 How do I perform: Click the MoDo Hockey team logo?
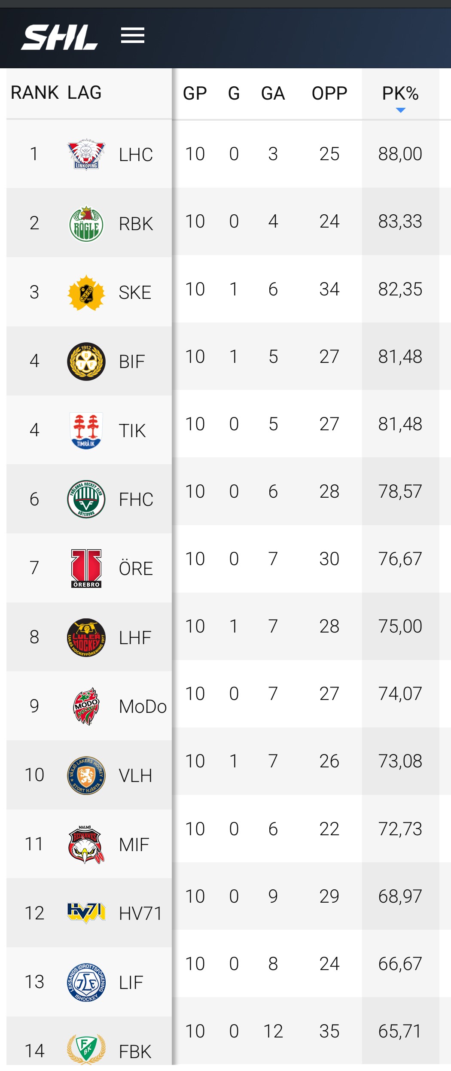click(86, 706)
